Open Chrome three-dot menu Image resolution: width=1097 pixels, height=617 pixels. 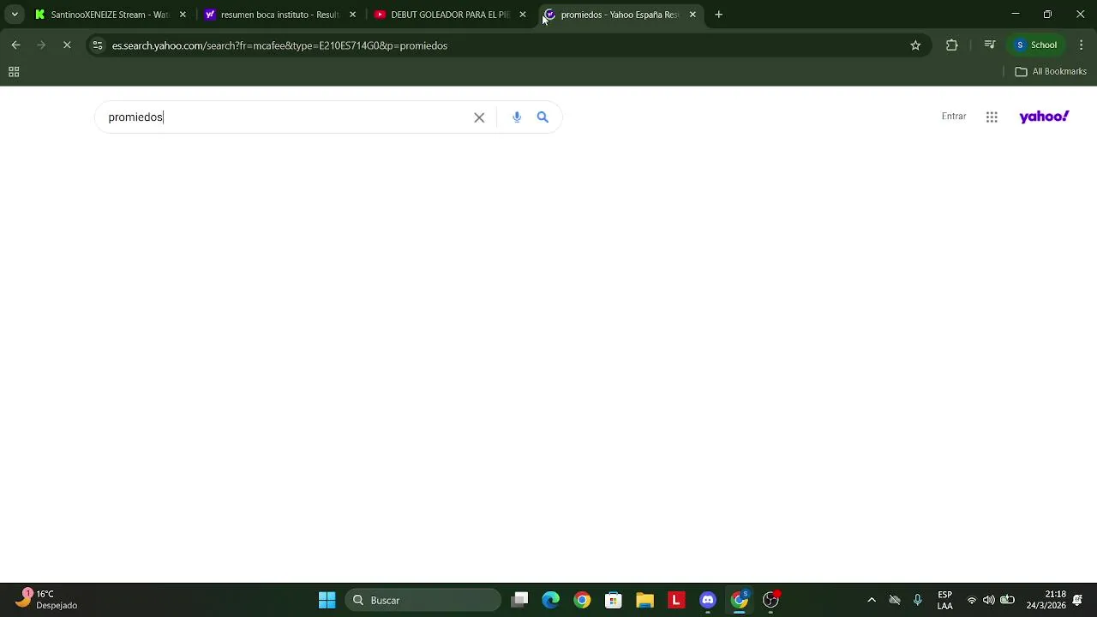tap(1082, 45)
